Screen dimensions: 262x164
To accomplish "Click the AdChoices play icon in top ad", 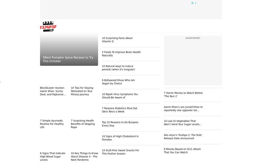I will pos(192,3).
